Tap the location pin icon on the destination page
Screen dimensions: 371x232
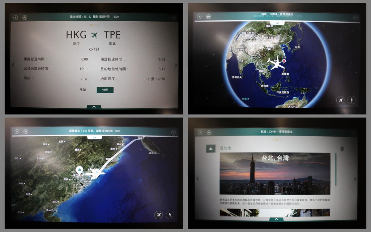(x=342, y=149)
